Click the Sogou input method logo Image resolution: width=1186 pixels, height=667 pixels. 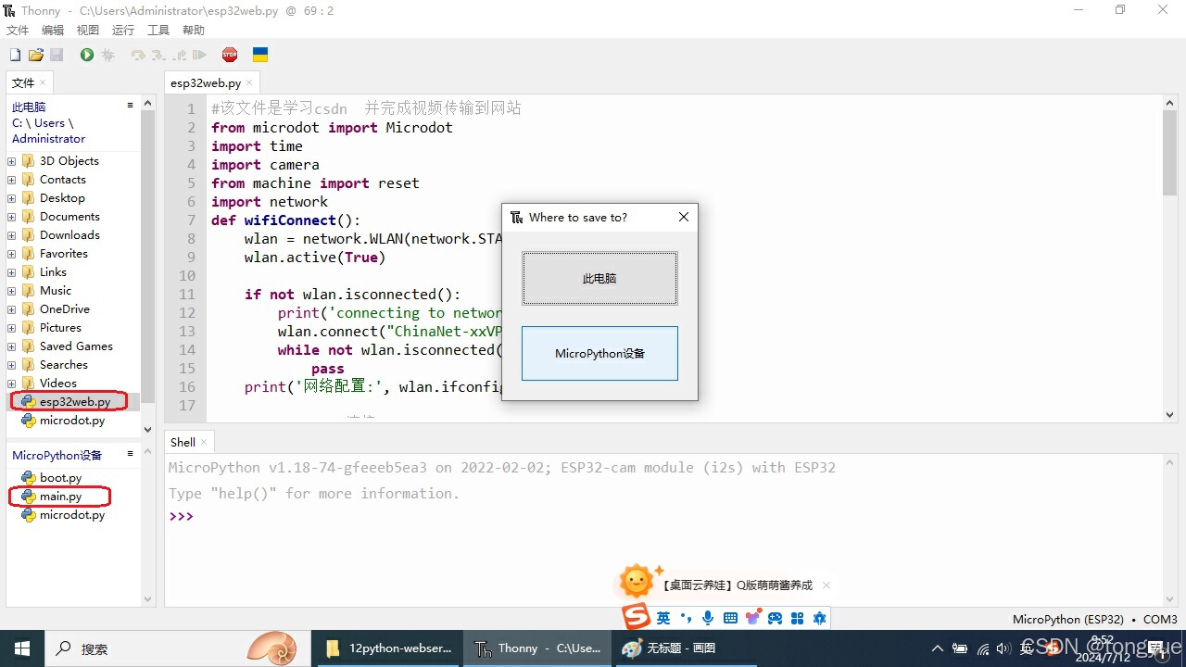pyautogui.click(x=636, y=617)
